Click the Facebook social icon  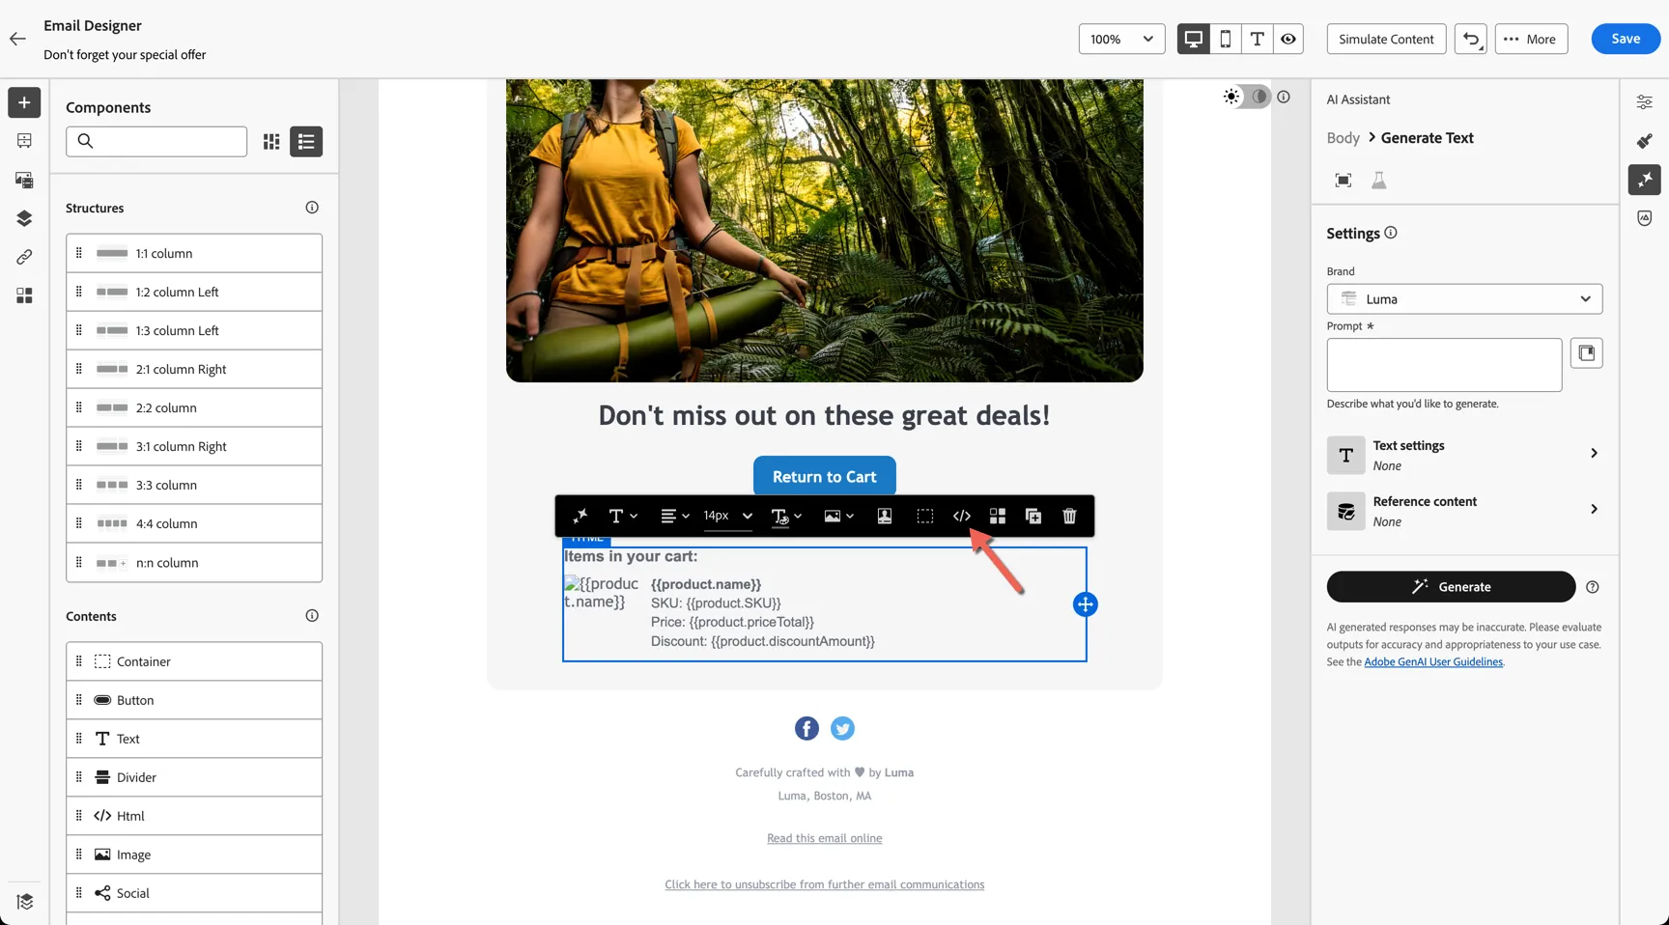pos(806,729)
